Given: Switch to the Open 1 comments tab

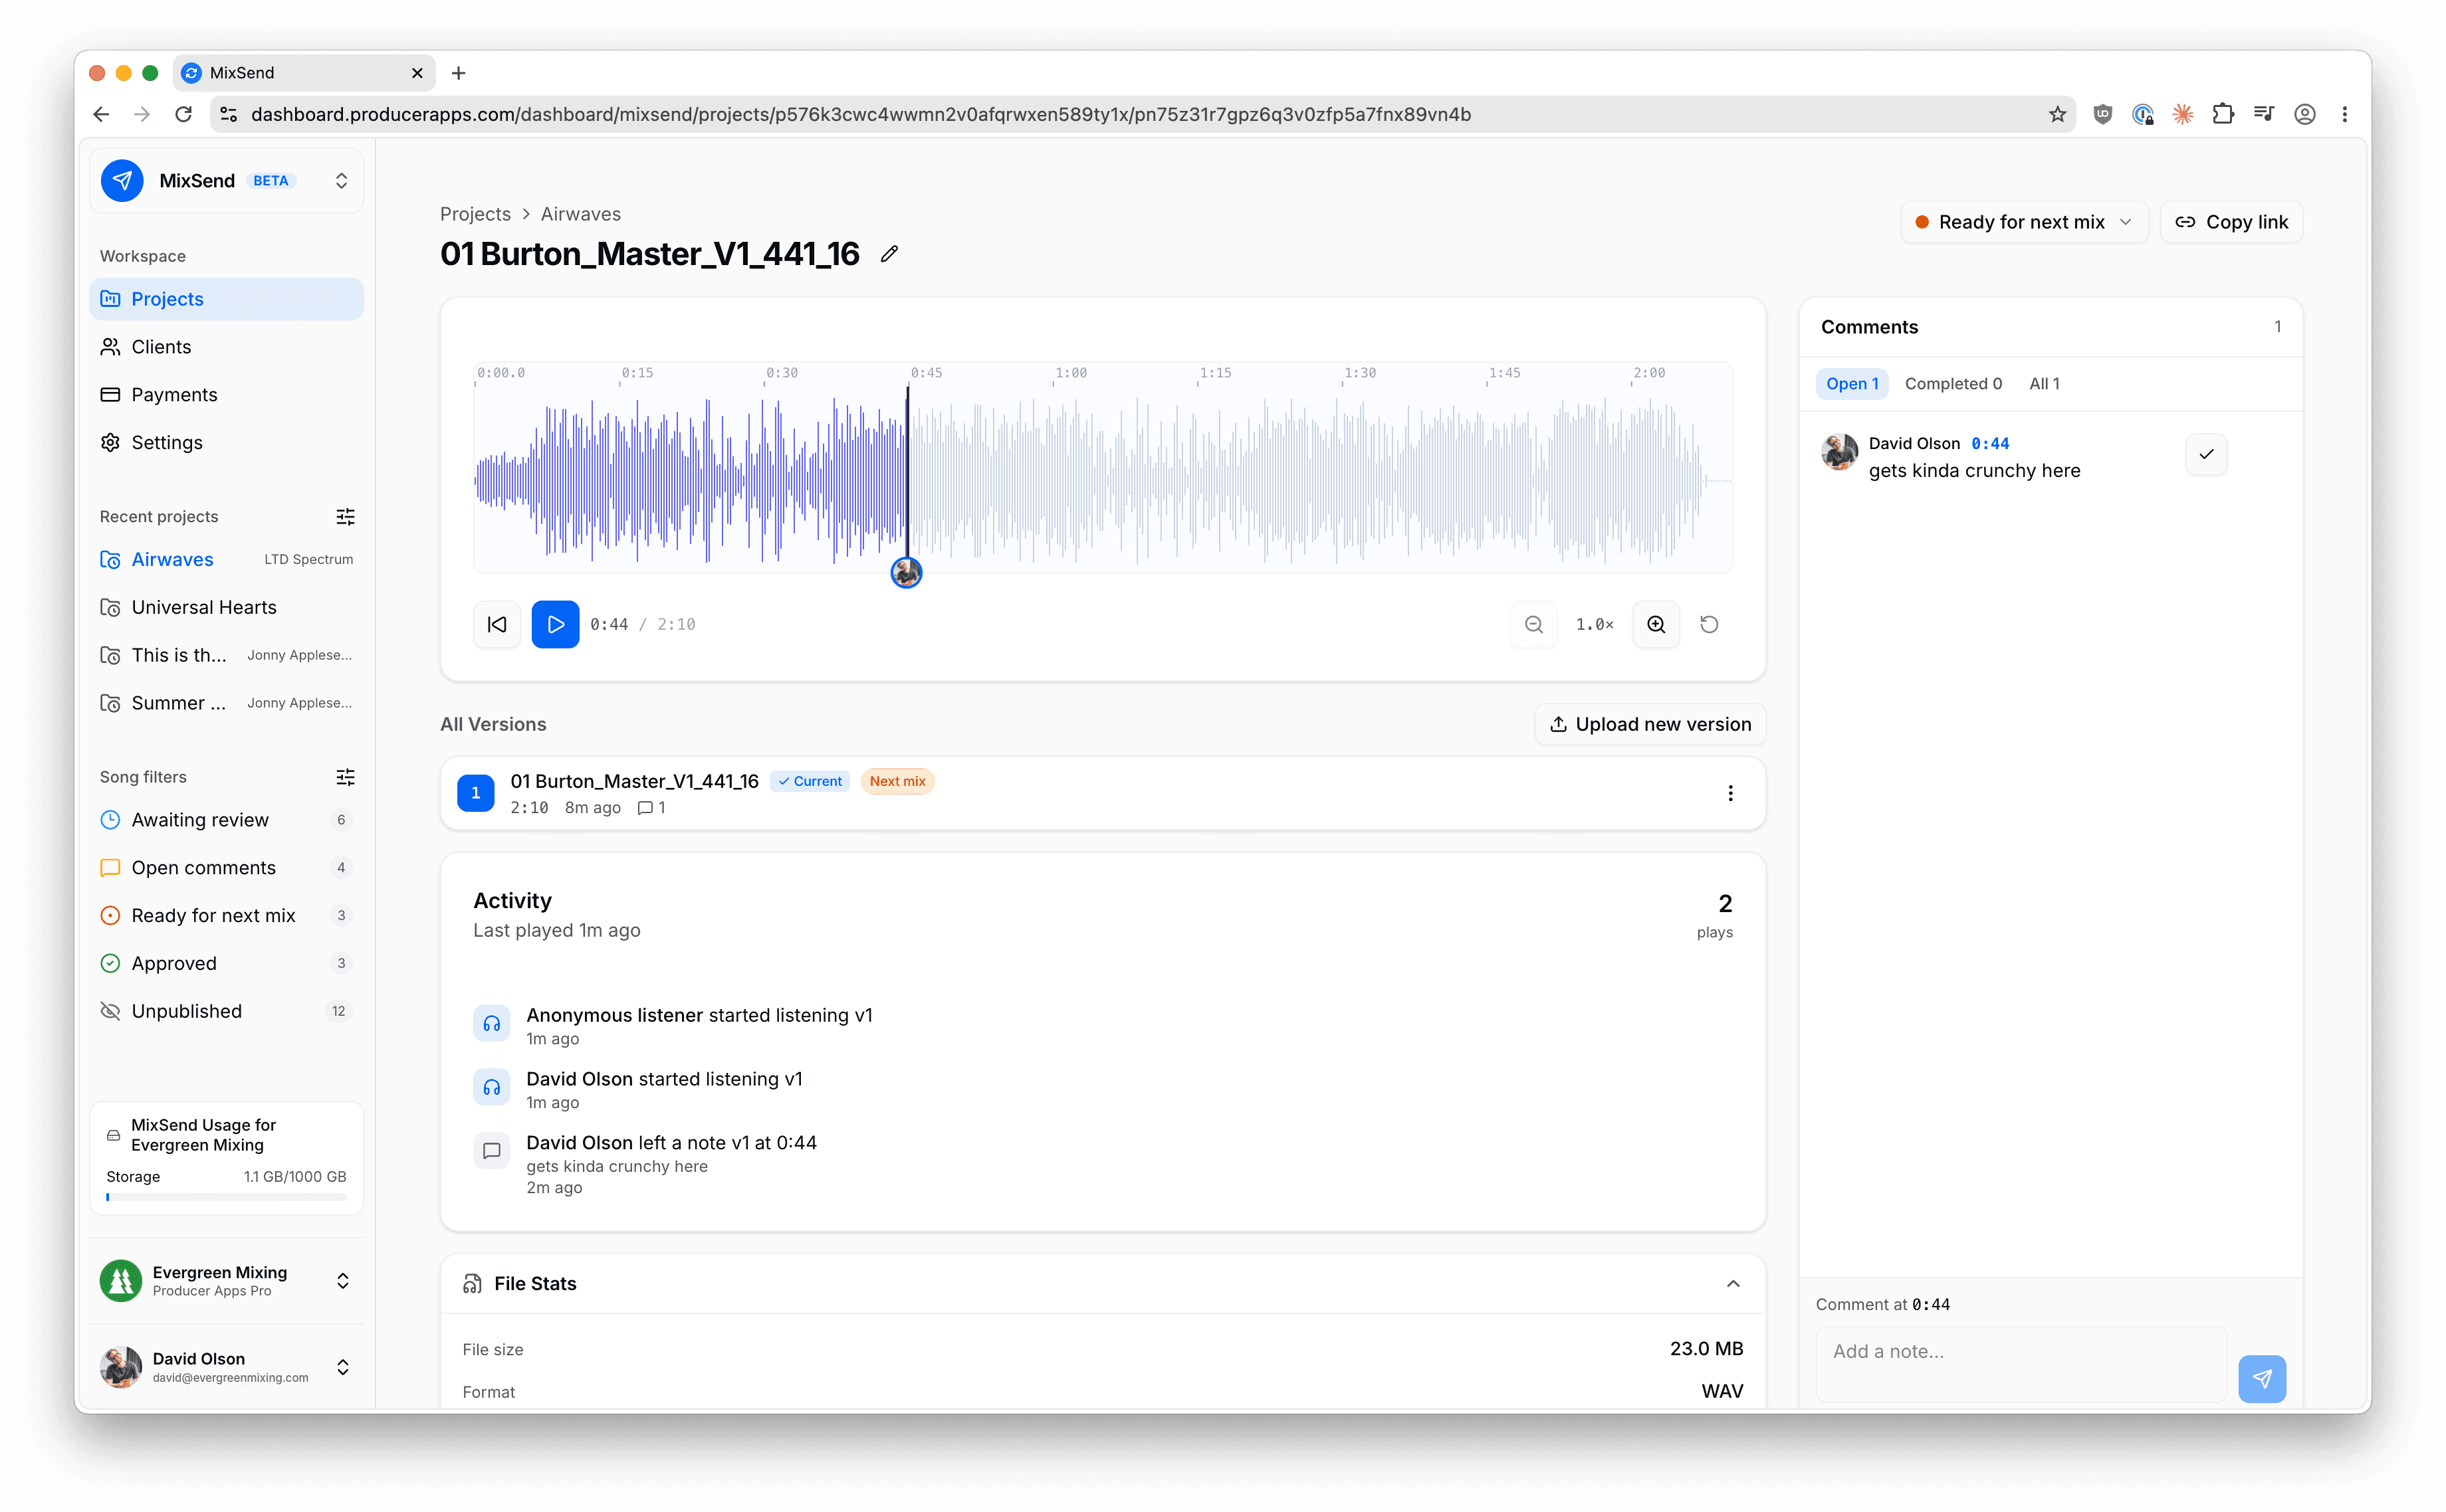Looking at the screenshot, I should coord(1852,384).
